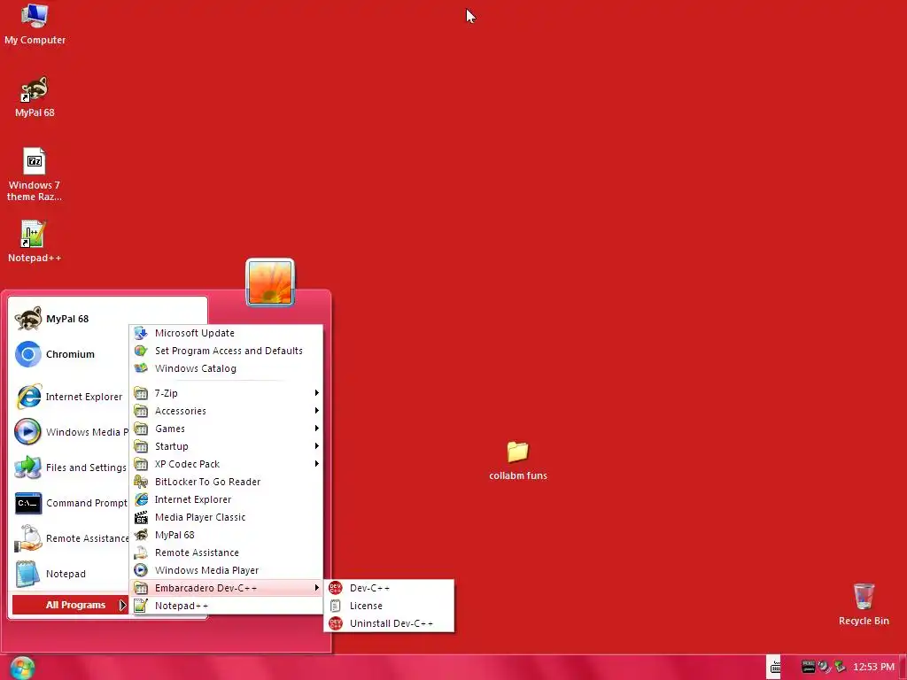Viewport: 907px width, 680px height.
Task: Launch Media Player Classic
Action: (226, 517)
